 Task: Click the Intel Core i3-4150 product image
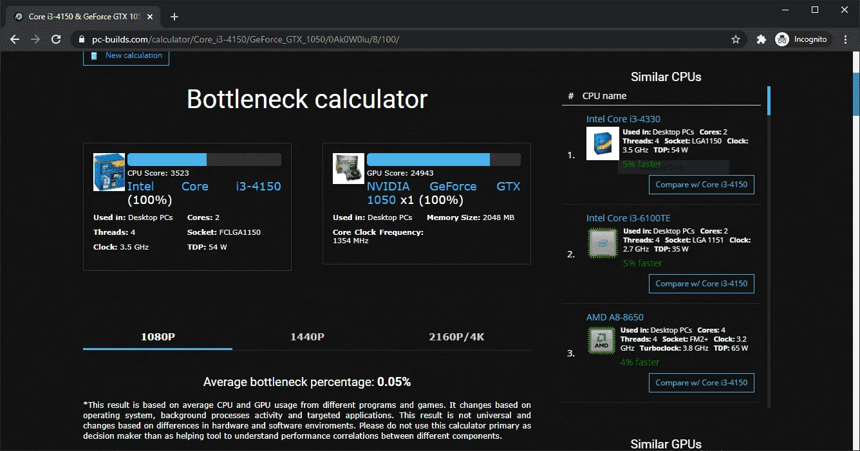[x=109, y=172]
